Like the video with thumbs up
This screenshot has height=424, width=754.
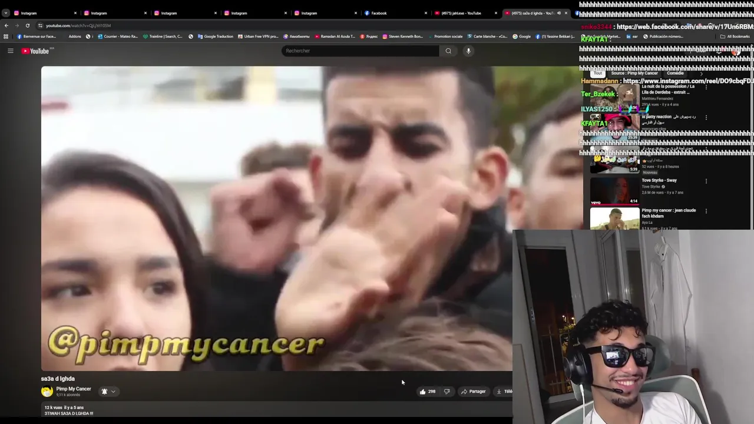pyautogui.click(x=427, y=391)
